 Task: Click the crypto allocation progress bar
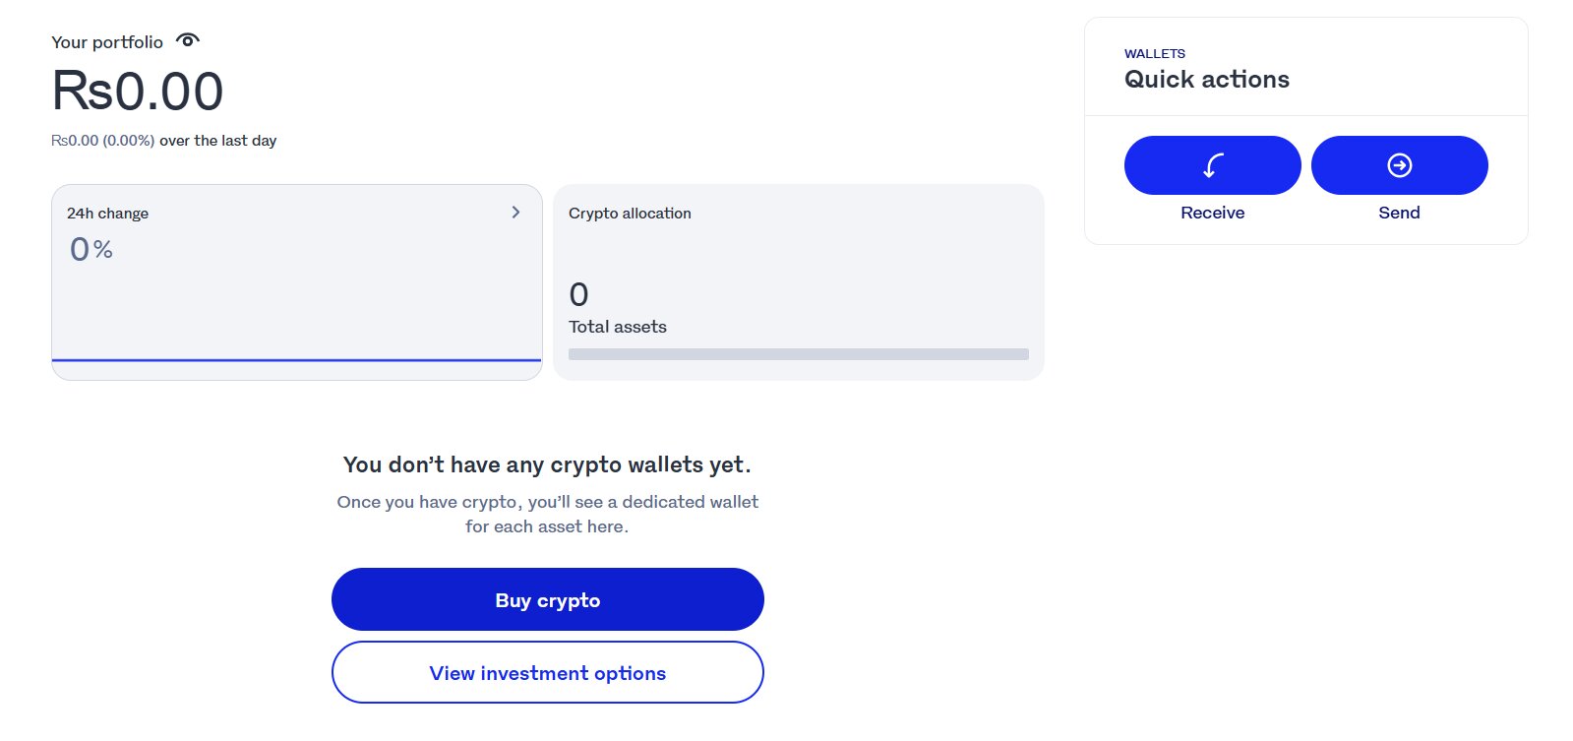[x=797, y=354]
